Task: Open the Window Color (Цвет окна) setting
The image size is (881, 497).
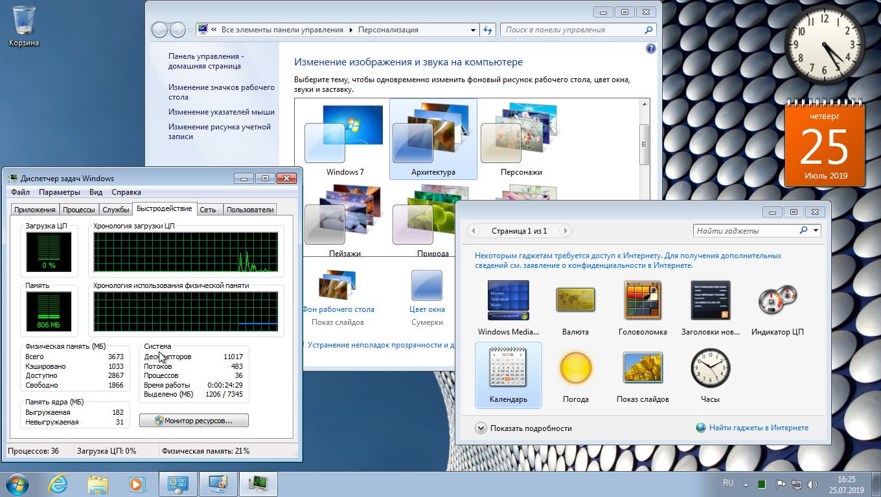Action: coord(427,287)
